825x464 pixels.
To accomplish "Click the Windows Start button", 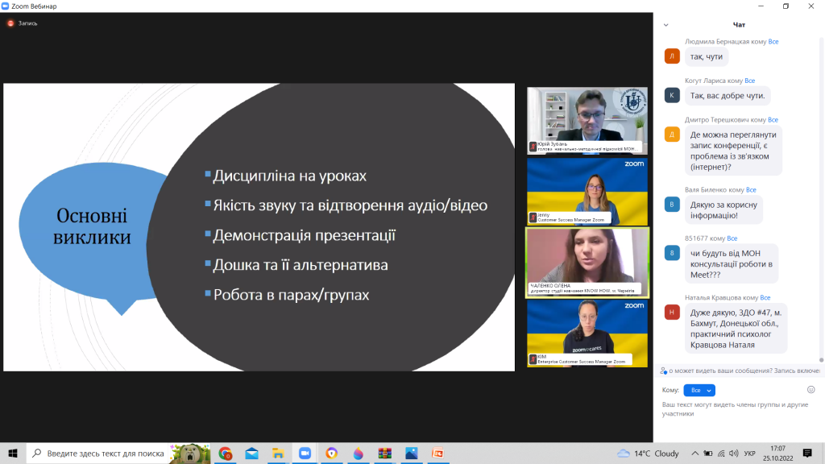I will [13, 454].
